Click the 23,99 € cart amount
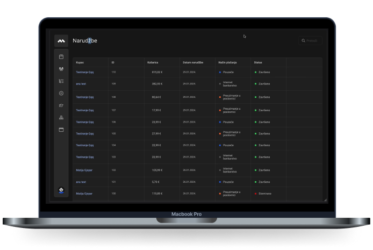This screenshot has height=250, width=373. 156,122
